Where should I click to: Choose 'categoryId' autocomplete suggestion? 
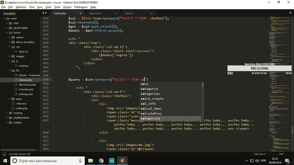coord(170,118)
